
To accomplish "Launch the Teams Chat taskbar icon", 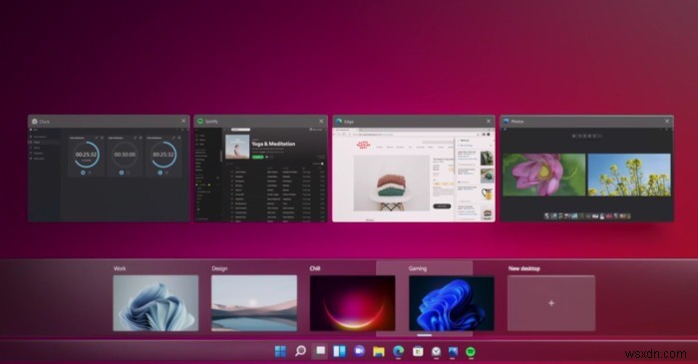I will pyautogui.click(x=359, y=352).
